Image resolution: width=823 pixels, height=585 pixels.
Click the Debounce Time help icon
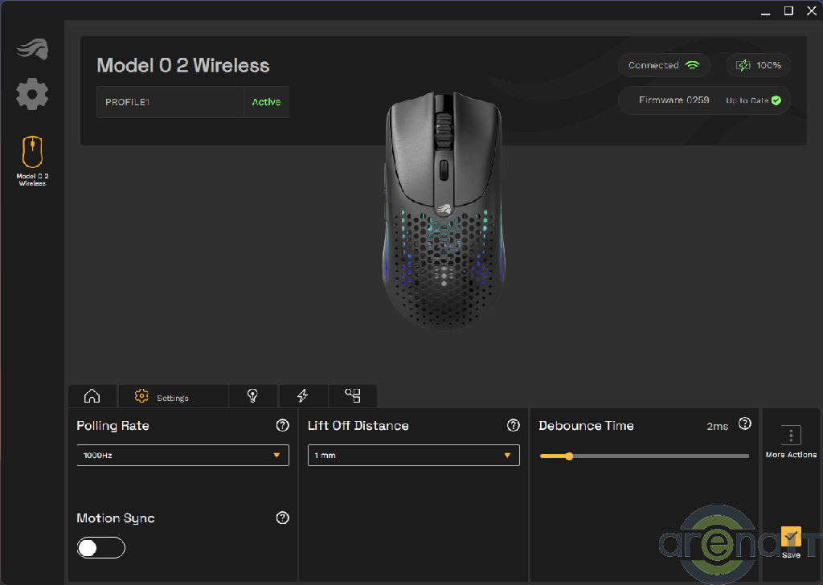pos(745,423)
